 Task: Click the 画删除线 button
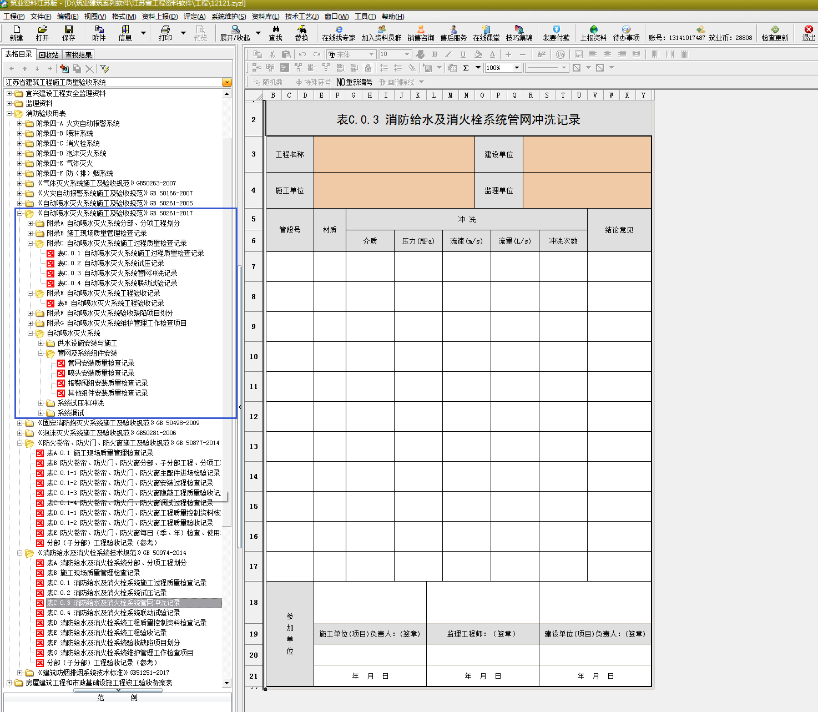pyautogui.click(x=397, y=82)
